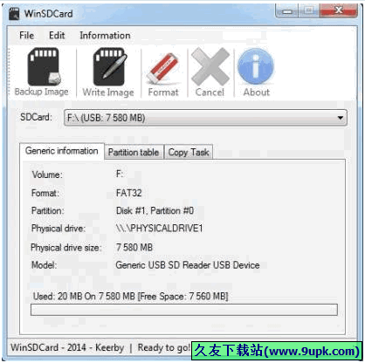Click the 7 580 MB physical drive size

click(134, 248)
